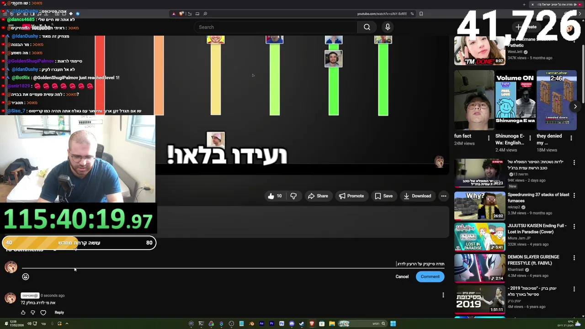The width and height of the screenshot is (585, 329).
Task: Play the 'Volume ON' Shinunoga short thumbnail
Action: 515,100
